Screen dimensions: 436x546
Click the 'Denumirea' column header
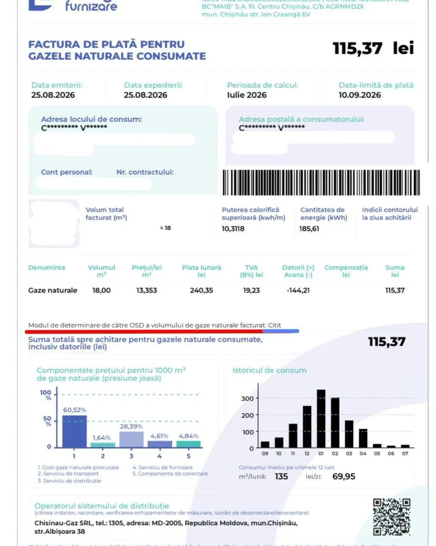(x=46, y=268)
